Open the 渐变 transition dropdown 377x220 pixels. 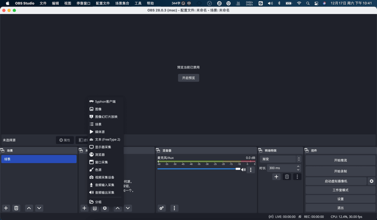pos(280,159)
